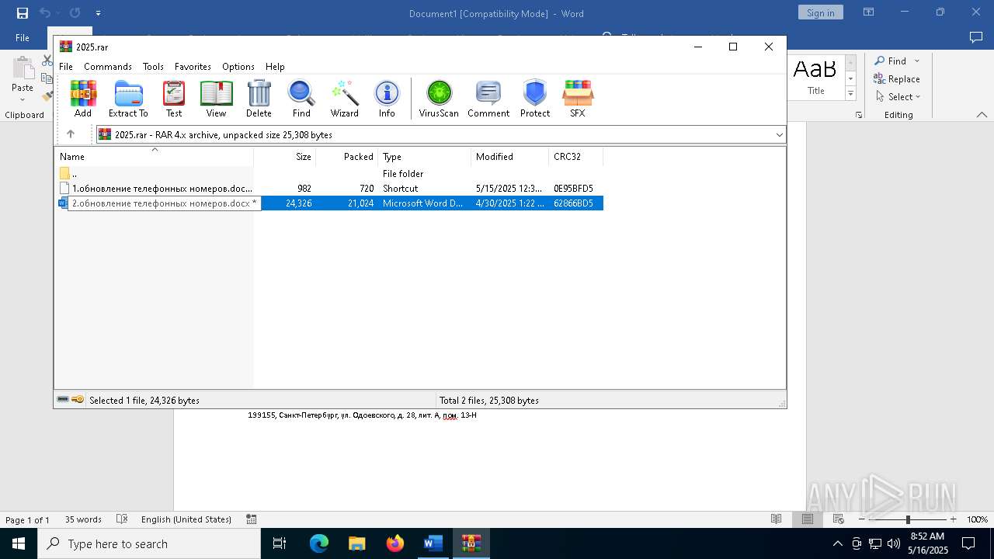Switch Word to Print Layout view
Screen dimensions: 994x559
click(x=808, y=519)
